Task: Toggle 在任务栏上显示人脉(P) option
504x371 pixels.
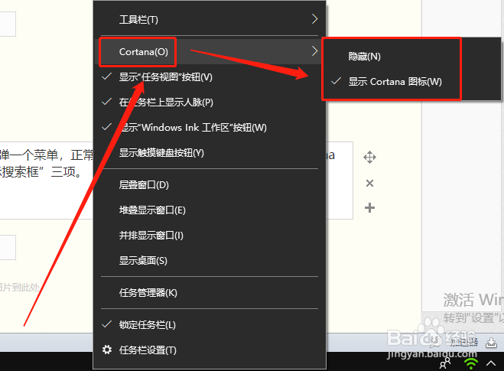Action: coord(210,103)
